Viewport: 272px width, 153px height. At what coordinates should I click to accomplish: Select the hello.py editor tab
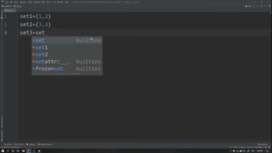(x=10, y=10)
